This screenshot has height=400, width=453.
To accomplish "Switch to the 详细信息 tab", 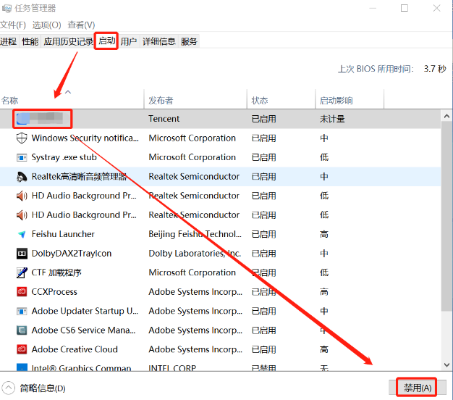I will (159, 41).
